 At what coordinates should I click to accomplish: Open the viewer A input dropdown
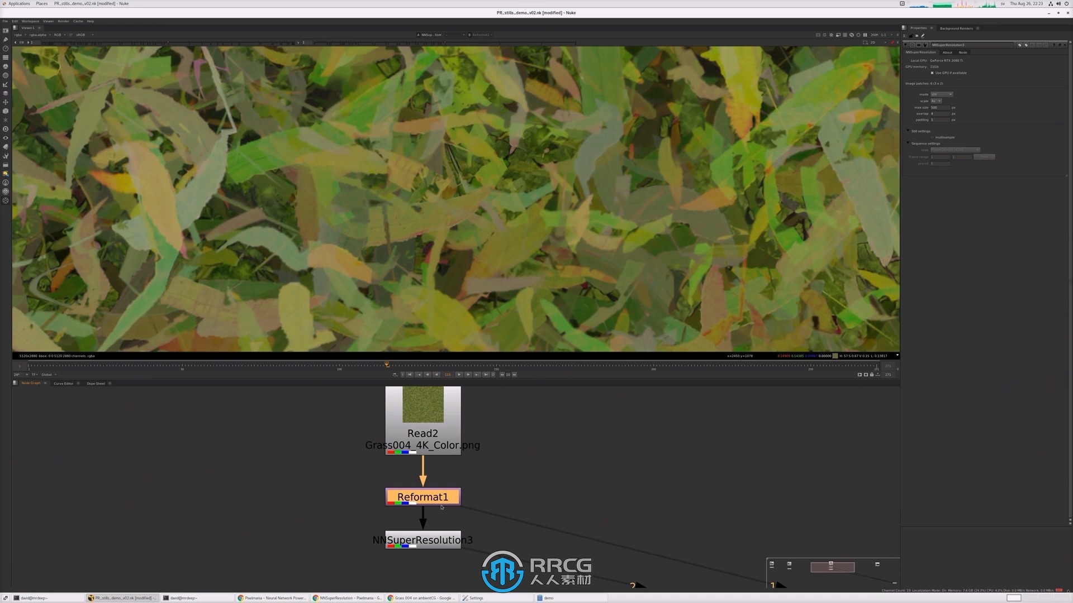430,35
